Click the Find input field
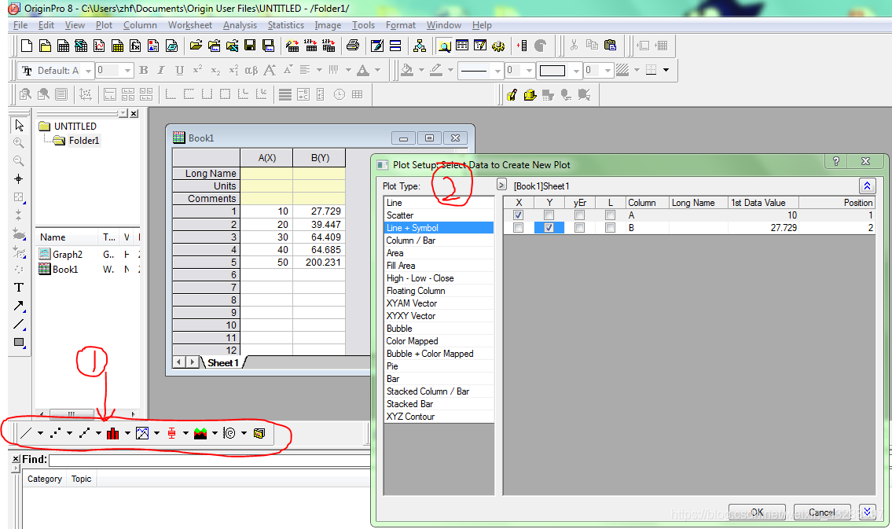Screen dimensions: 892x529 point(211,460)
